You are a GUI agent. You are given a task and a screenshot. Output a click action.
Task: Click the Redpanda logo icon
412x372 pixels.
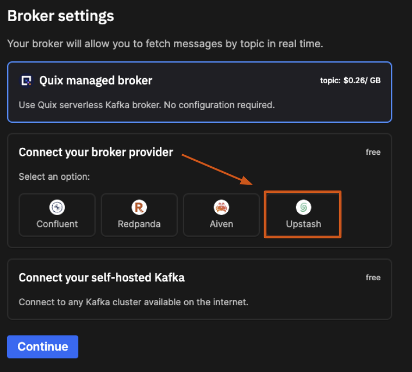pyautogui.click(x=139, y=207)
